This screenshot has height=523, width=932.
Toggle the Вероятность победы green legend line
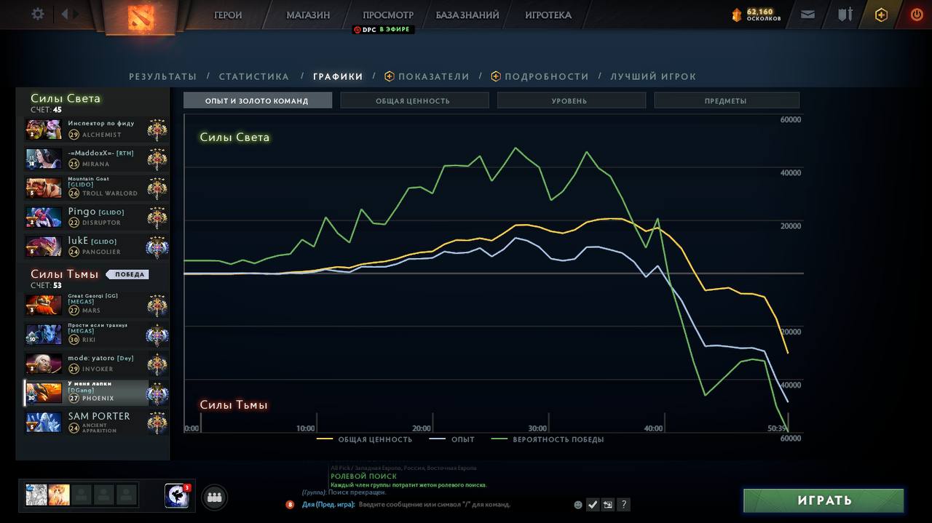pyautogui.click(x=548, y=439)
